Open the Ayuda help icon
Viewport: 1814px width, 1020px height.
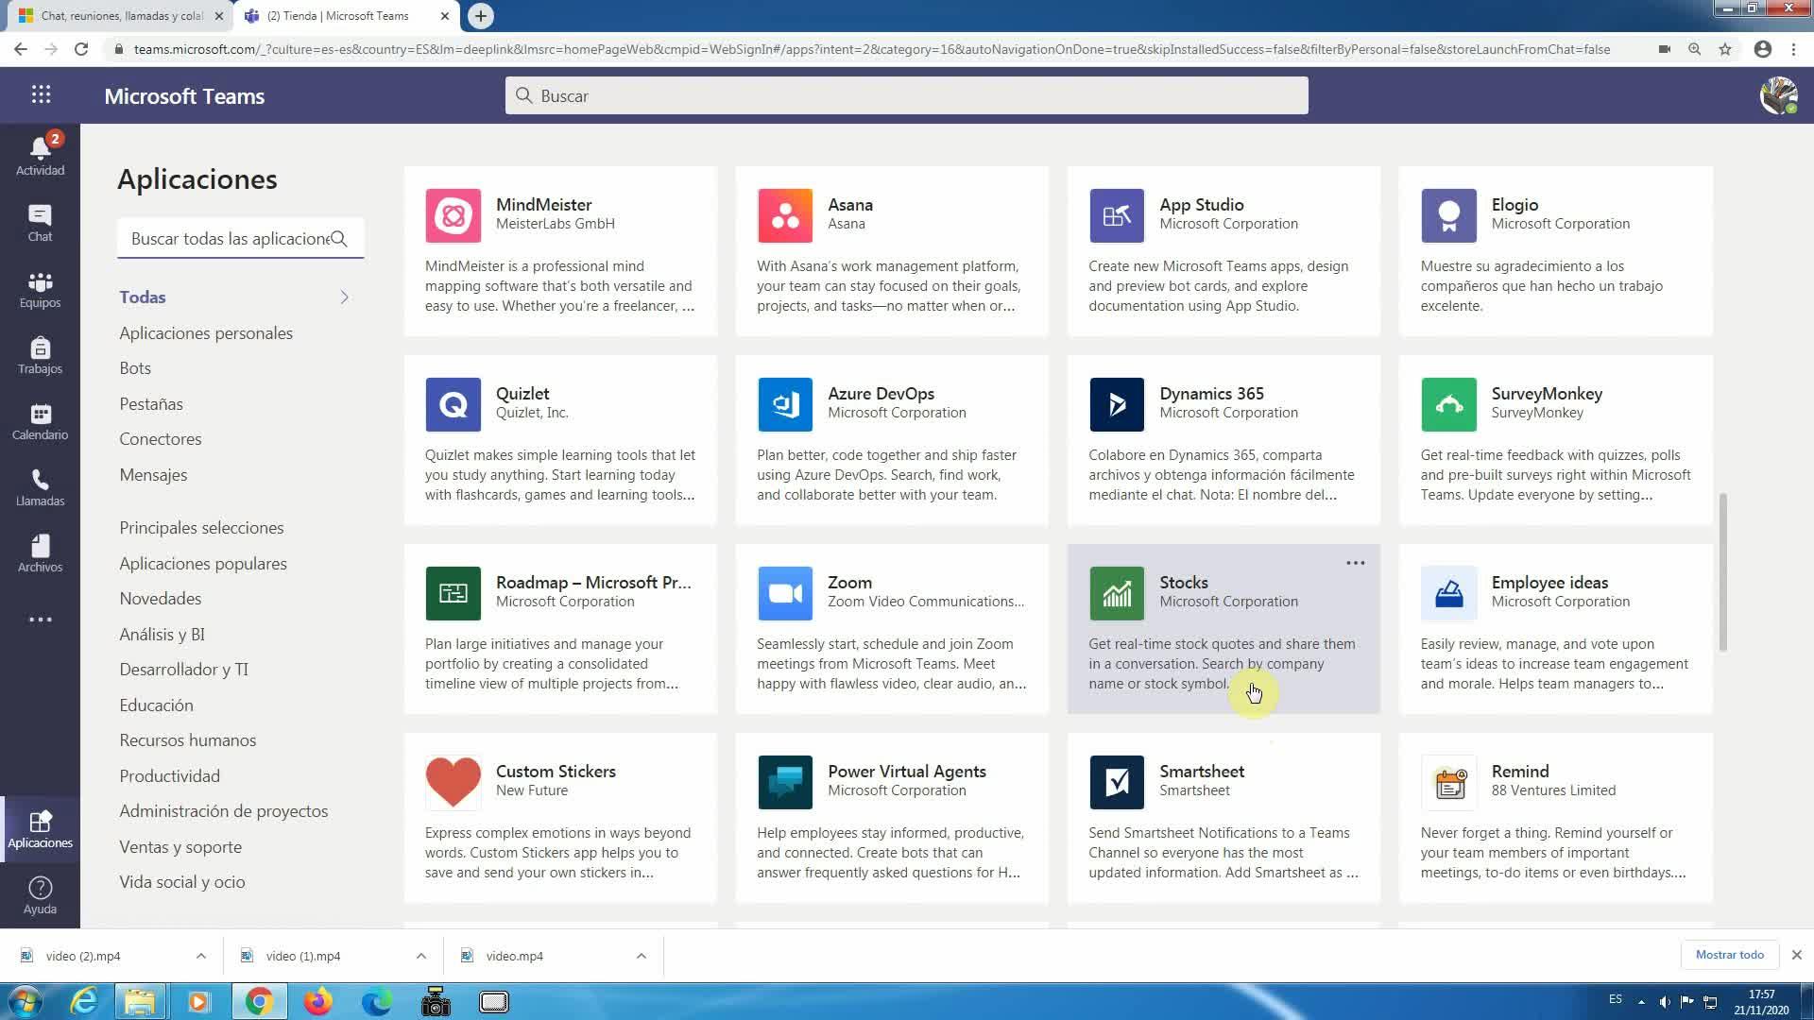[40, 894]
